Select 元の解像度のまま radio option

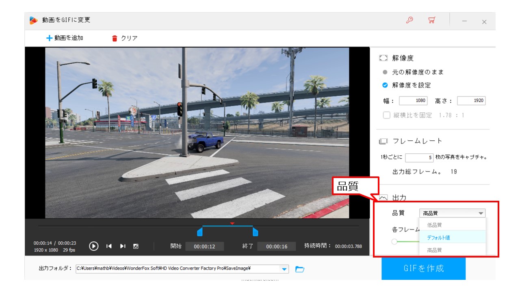pyautogui.click(x=414, y=72)
